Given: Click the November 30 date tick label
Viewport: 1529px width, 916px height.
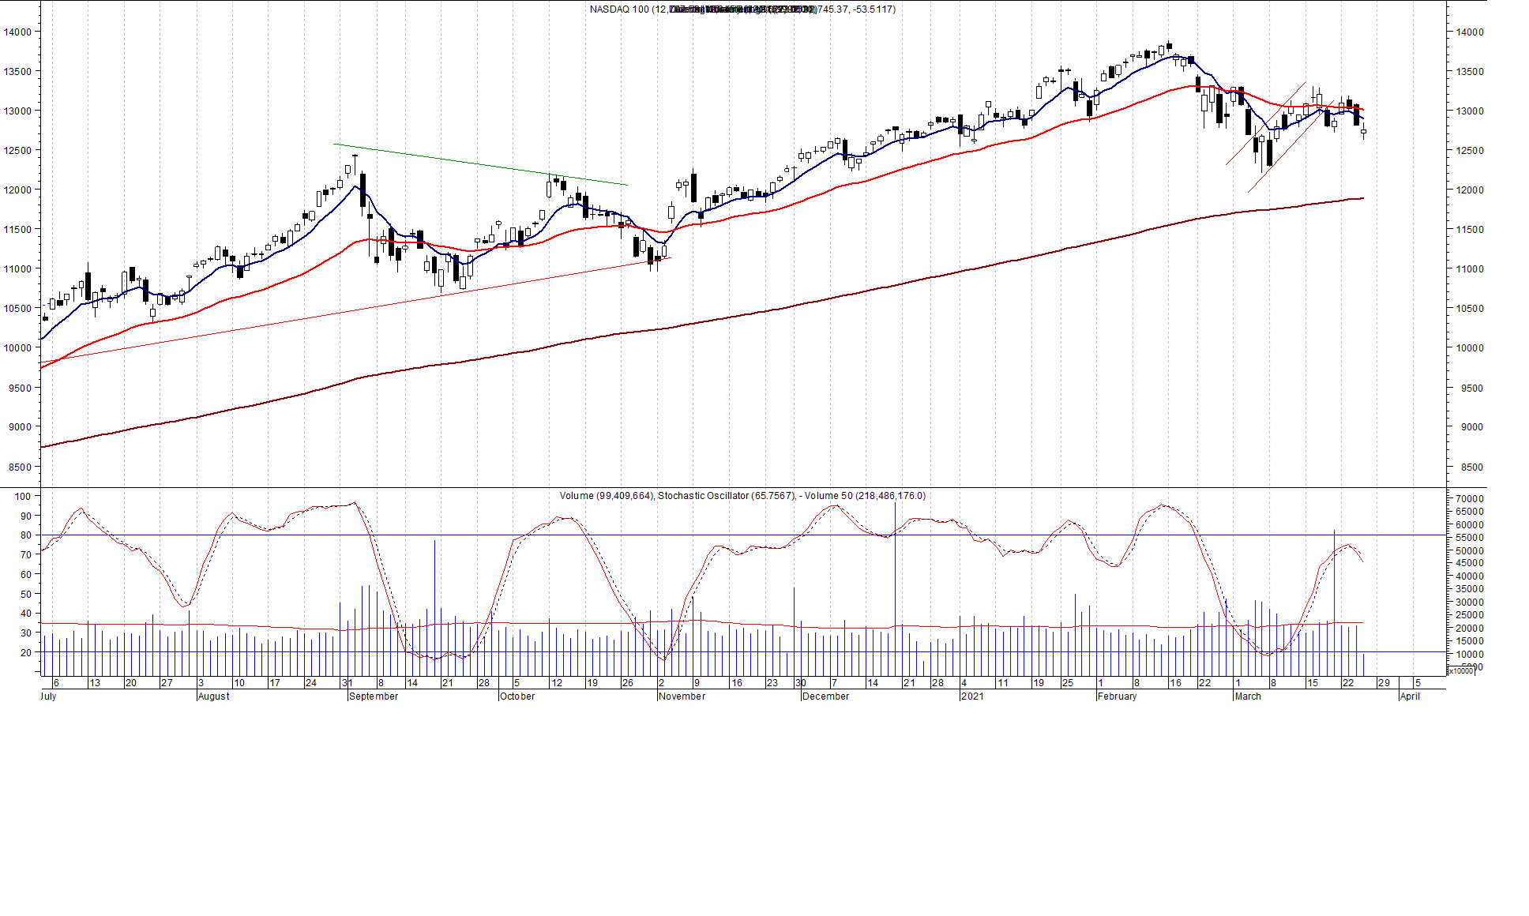Looking at the screenshot, I should click(x=801, y=683).
